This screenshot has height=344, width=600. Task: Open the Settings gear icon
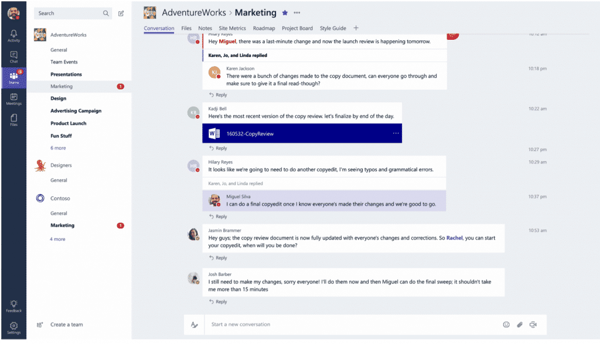[14, 328]
